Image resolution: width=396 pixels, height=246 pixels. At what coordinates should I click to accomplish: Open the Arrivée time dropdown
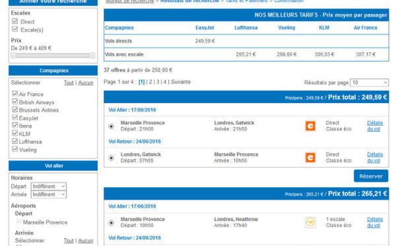[x=48, y=194]
